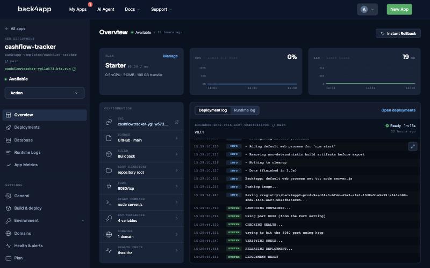Click the Build package icon
Image resolution: width=430 pixels, height=268 pixels.
109,154
